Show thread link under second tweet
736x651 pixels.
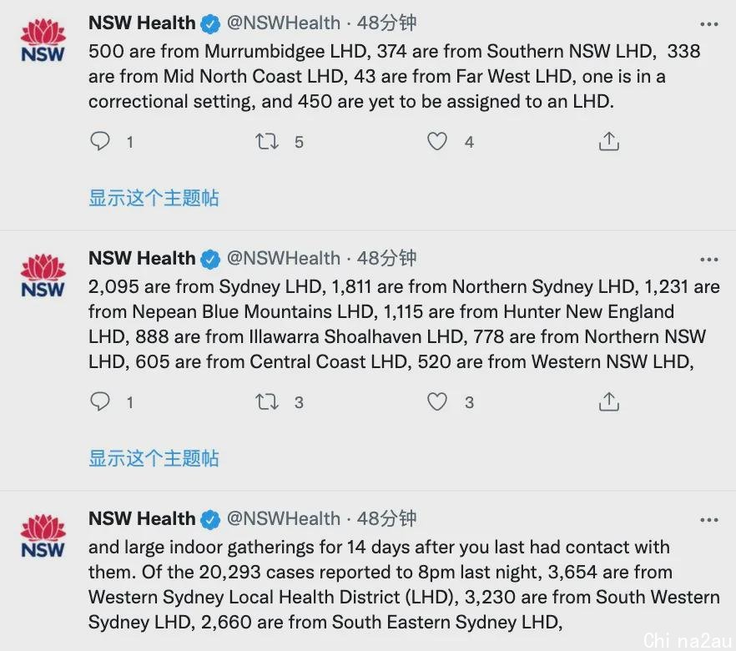pos(154,458)
